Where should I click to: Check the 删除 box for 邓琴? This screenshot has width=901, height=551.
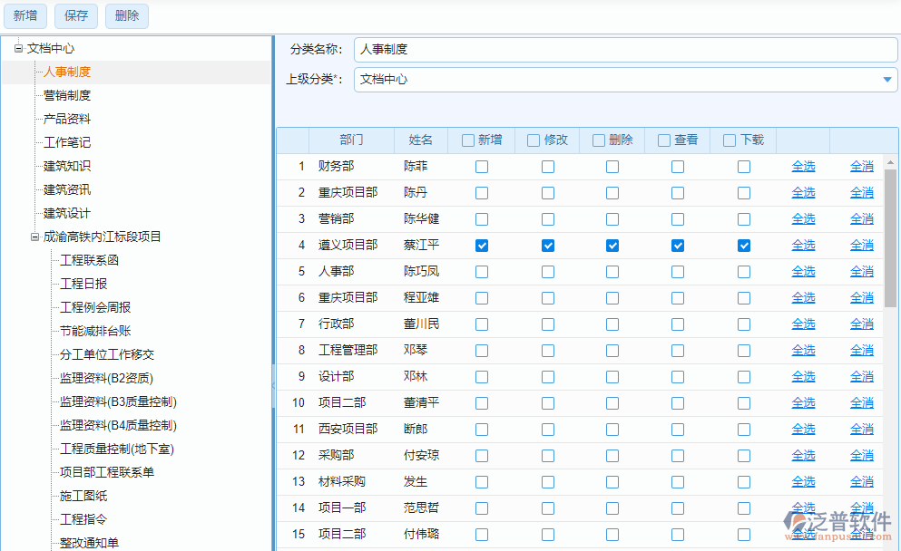[x=612, y=351]
